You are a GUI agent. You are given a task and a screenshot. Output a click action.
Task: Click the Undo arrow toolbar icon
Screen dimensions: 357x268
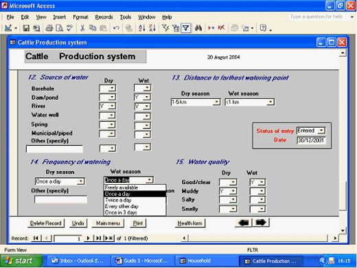tap(116, 28)
